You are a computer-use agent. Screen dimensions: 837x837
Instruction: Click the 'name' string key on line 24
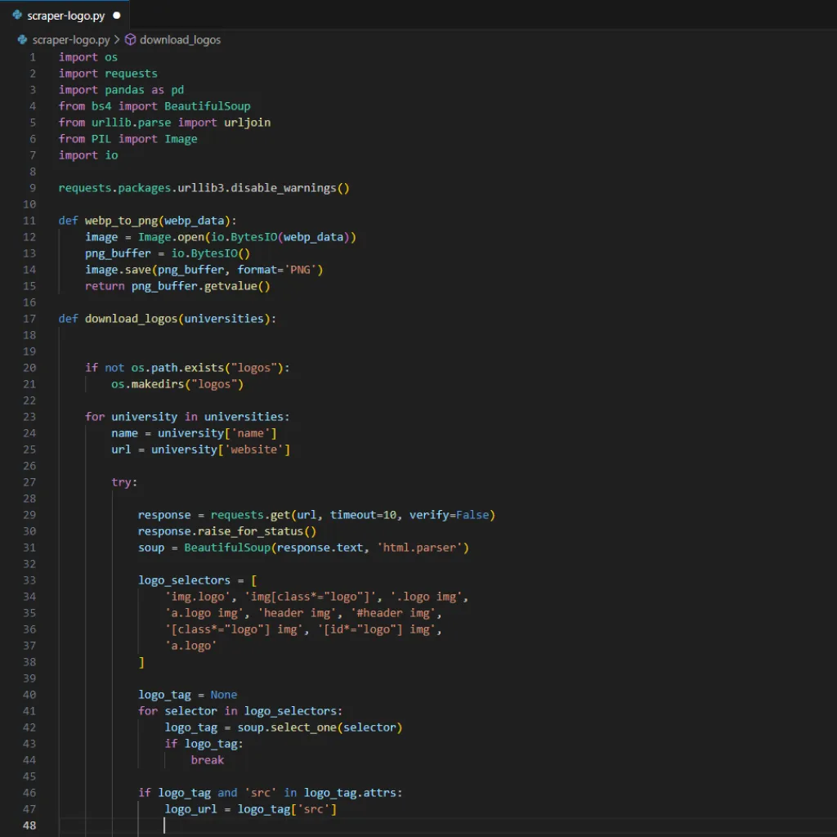[x=250, y=433]
